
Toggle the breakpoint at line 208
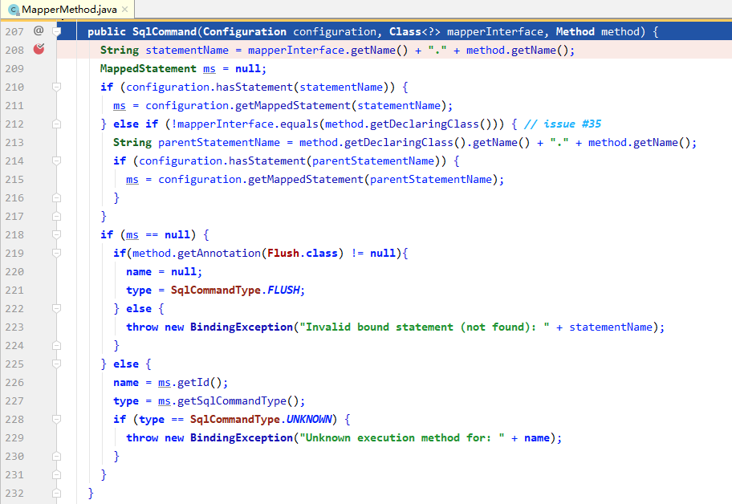(x=39, y=49)
